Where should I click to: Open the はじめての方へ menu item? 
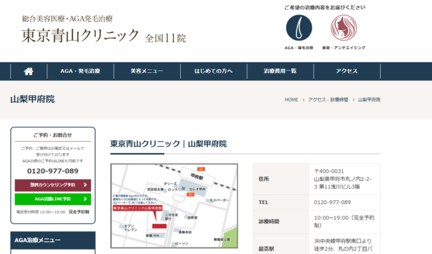pos(213,71)
